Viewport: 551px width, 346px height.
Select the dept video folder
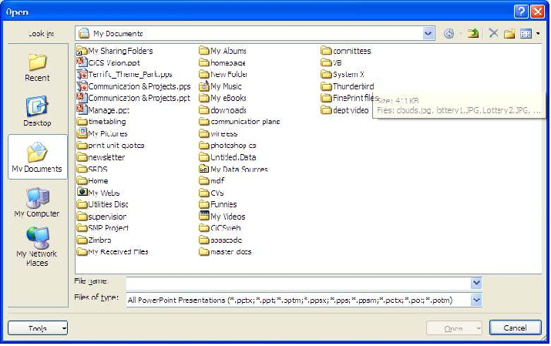click(345, 110)
